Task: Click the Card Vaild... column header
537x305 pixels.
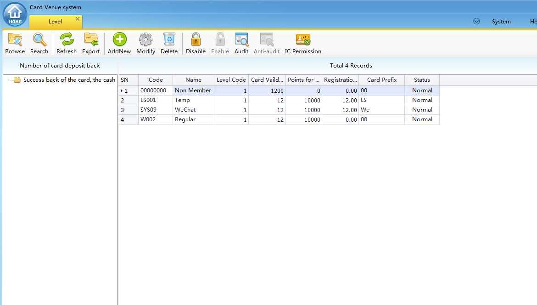Action: [267, 80]
